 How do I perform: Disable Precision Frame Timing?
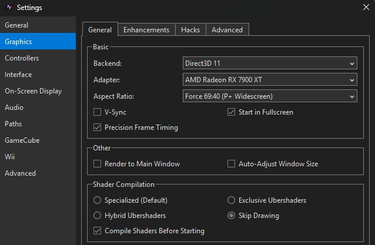(x=98, y=127)
